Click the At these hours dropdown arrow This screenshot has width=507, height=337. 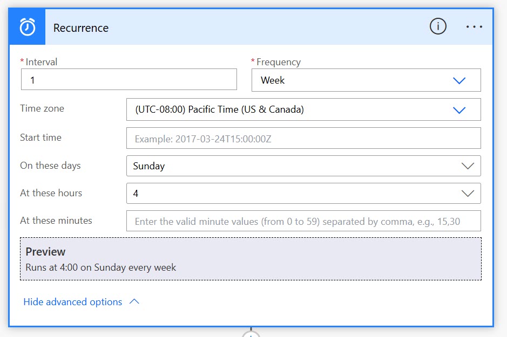(468, 193)
